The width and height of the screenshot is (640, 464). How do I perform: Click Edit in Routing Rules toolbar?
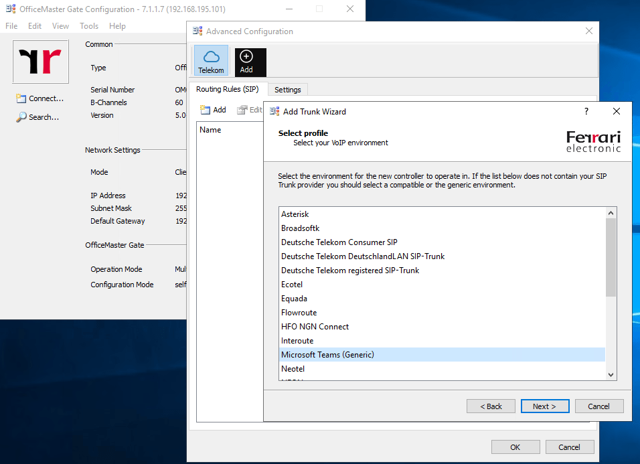250,110
